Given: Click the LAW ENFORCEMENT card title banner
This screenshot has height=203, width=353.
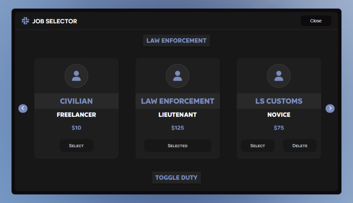Looking at the screenshot, I should 177,101.
